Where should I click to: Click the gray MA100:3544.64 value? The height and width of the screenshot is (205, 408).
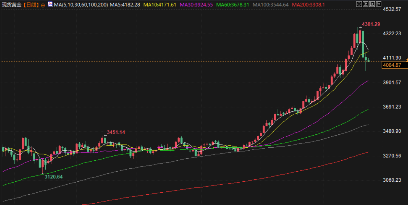point(270,5)
